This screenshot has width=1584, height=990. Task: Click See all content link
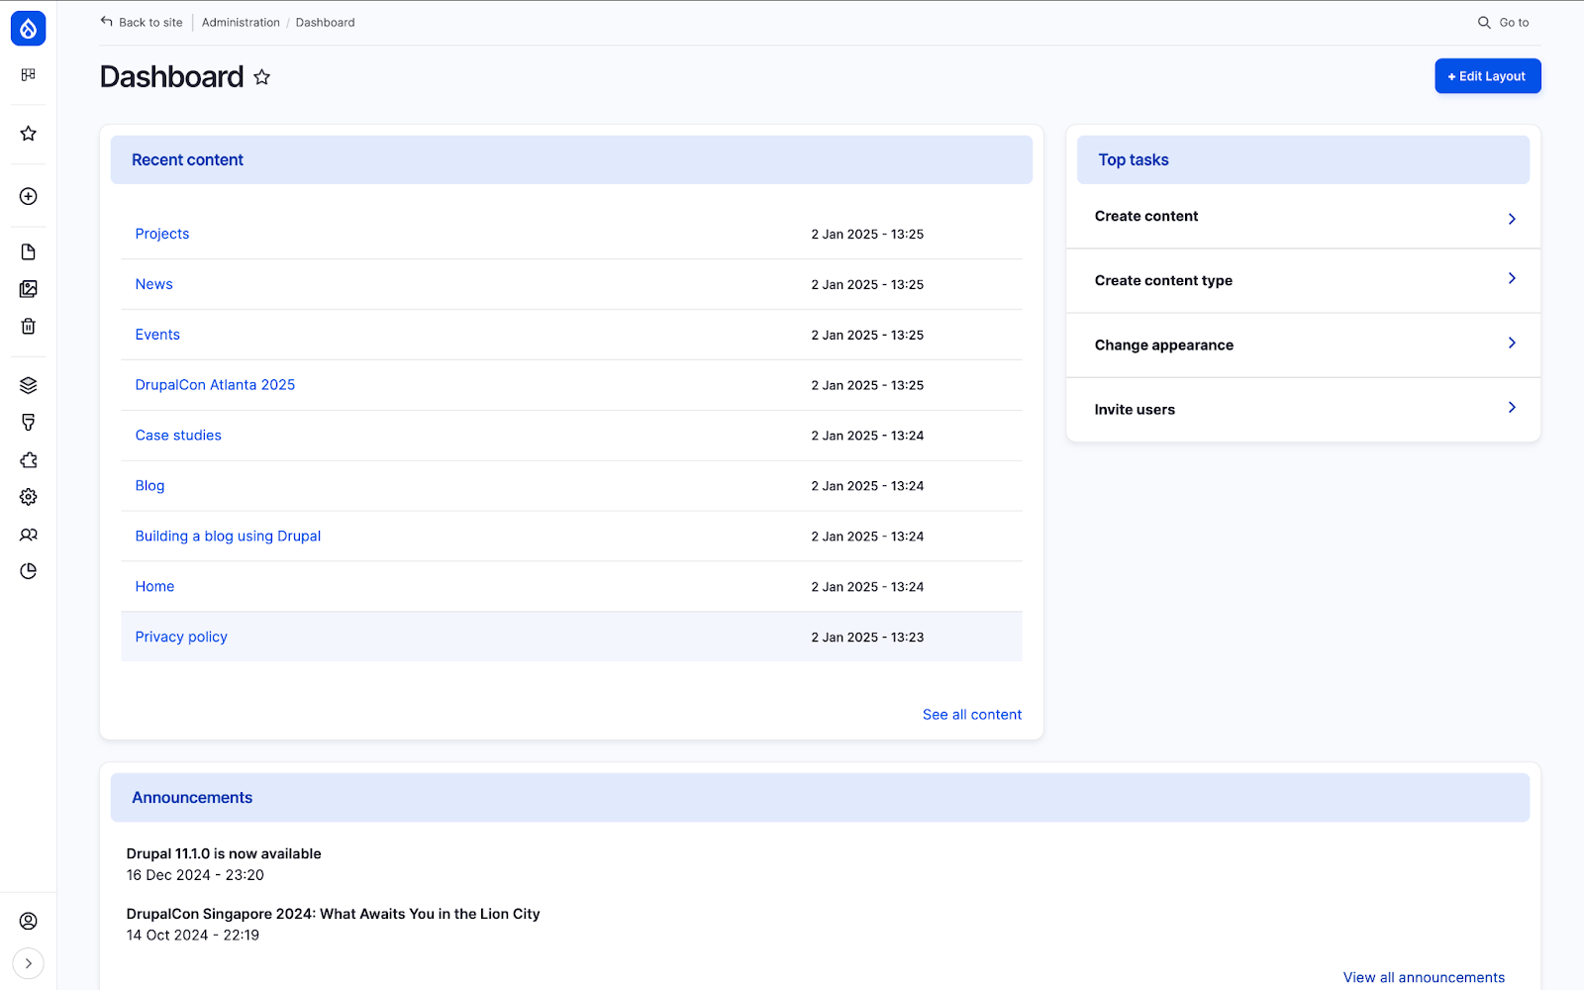972,715
